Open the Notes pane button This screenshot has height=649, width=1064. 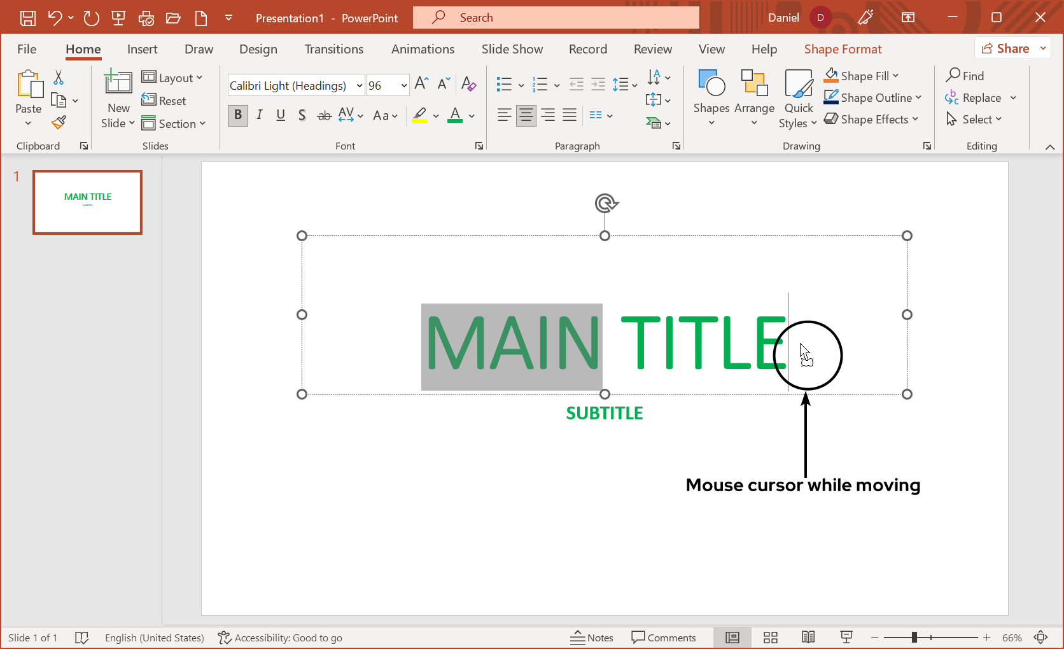[x=592, y=638]
